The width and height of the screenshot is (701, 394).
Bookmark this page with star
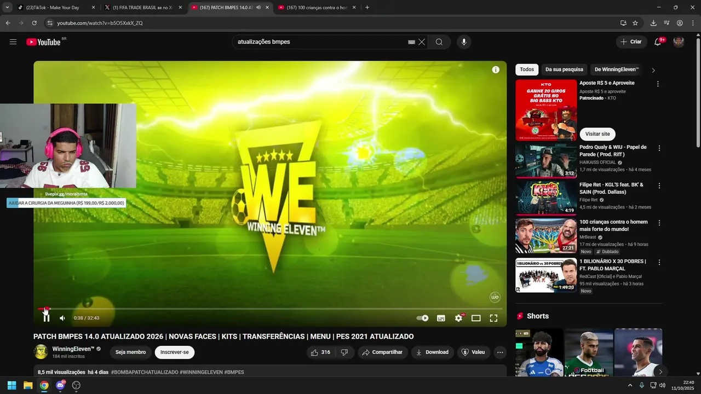pos(635,23)
